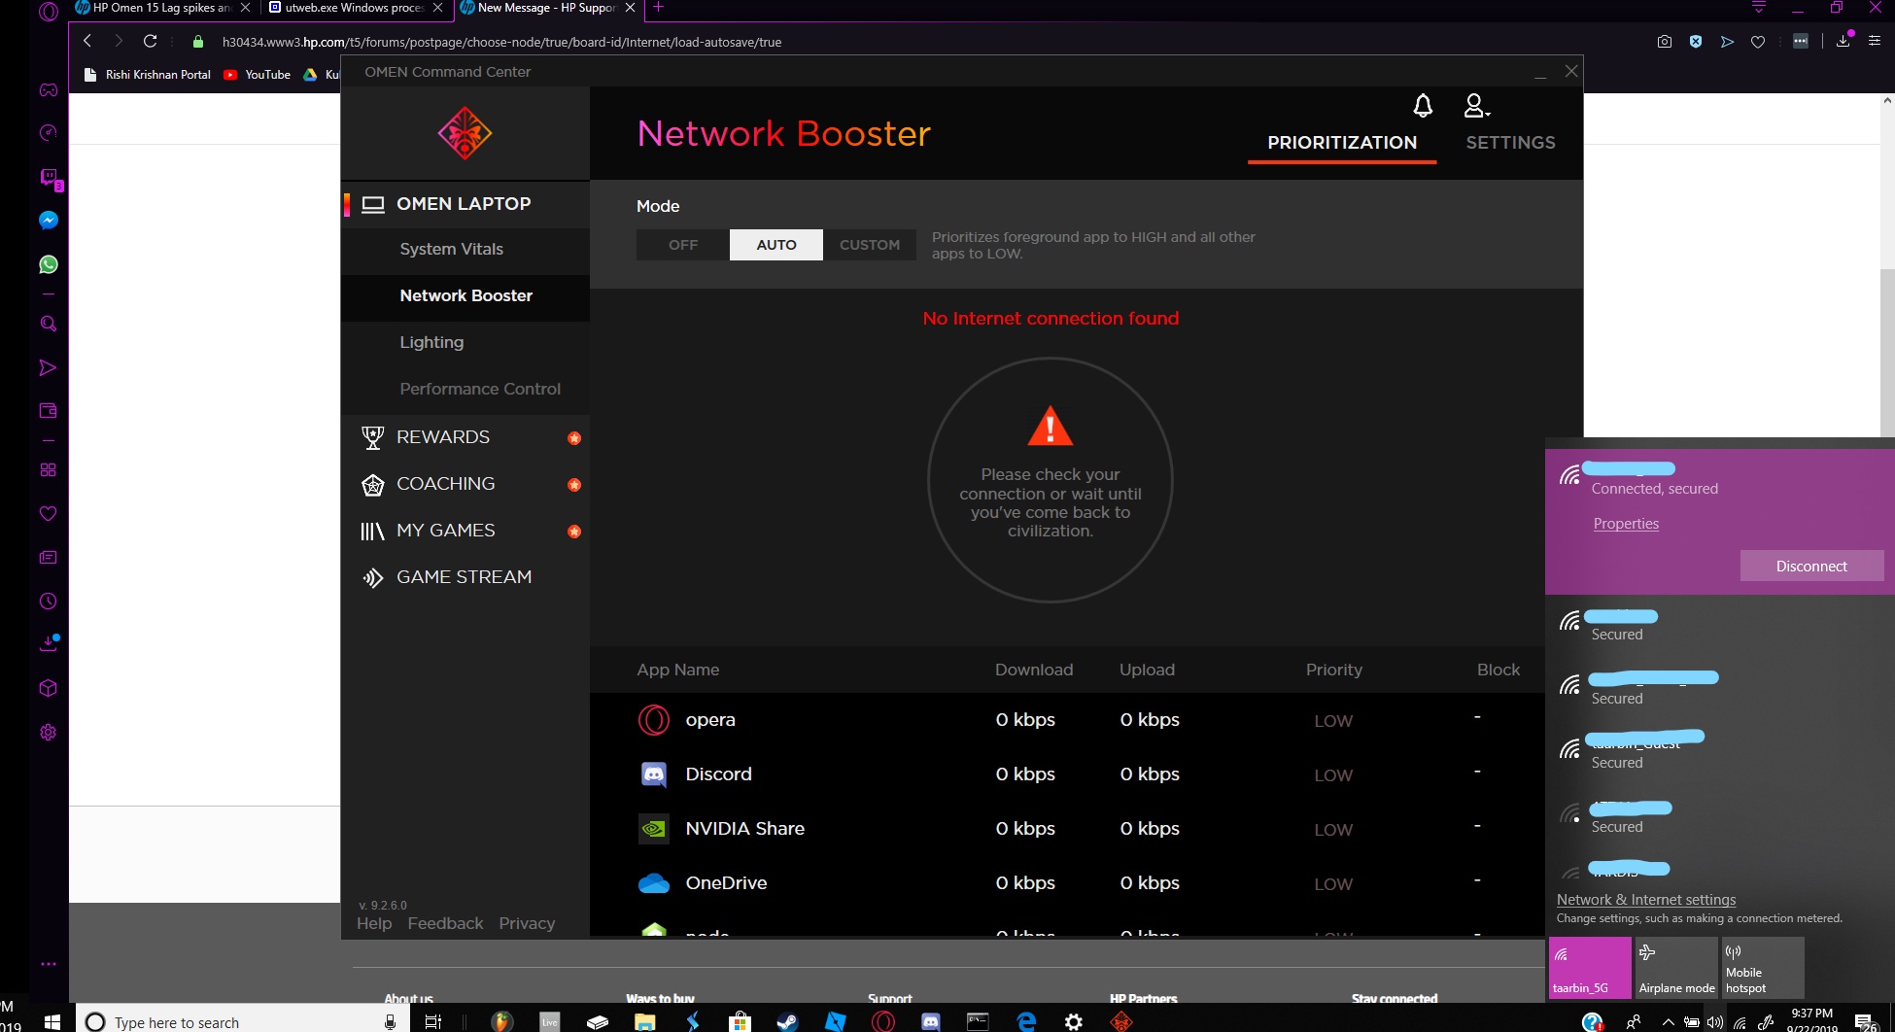Image resolution: width=1895 pixels, height=1032 pixels.
Task: Open Twitch in the Opera sidebar
Action: [x=49, y=177]
